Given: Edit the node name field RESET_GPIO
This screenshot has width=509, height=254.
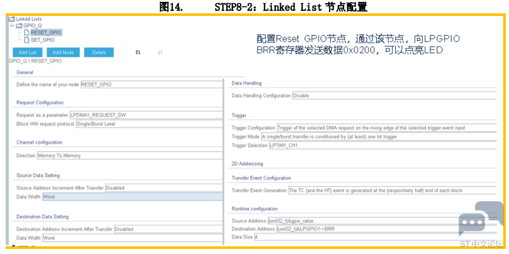Looking at the screenshot, I should click(x=151, y=85).
